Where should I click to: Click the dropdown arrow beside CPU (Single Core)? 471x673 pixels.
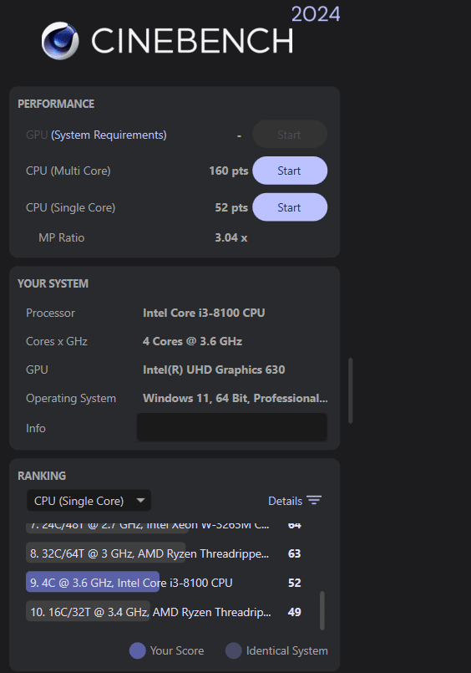140,501
